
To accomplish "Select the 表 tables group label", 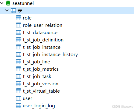I will point(20,10).
